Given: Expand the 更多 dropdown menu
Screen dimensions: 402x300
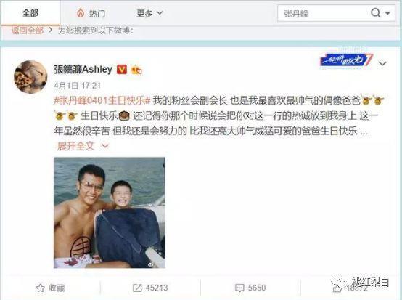Looking at the screenshot, I should pos(149,13).
